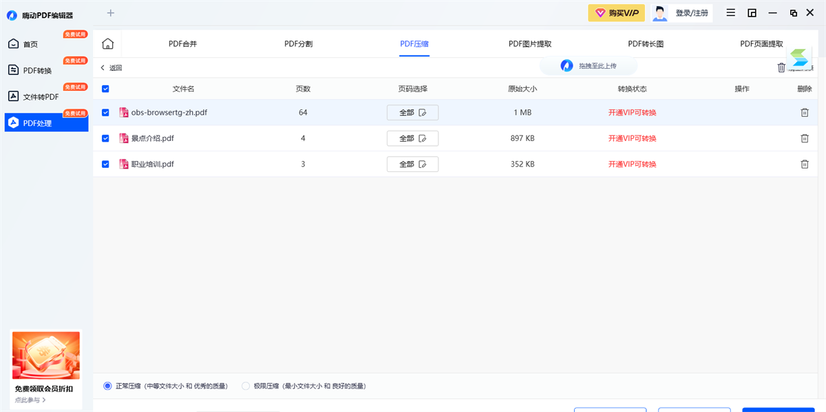Click the mini window mode icon

tap(752, 13)
